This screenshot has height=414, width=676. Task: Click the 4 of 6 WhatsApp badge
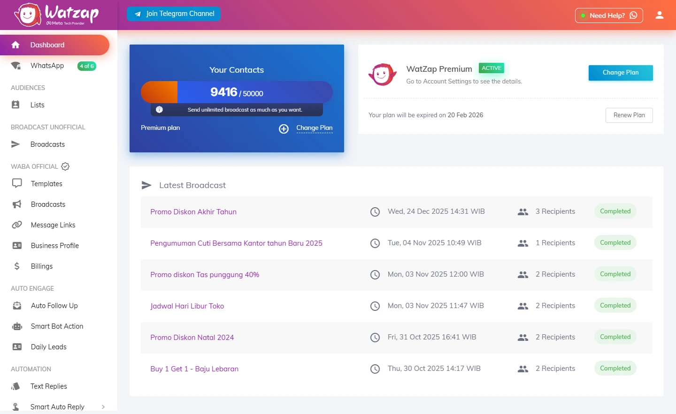pyautogui.click(x=87, y=66)
